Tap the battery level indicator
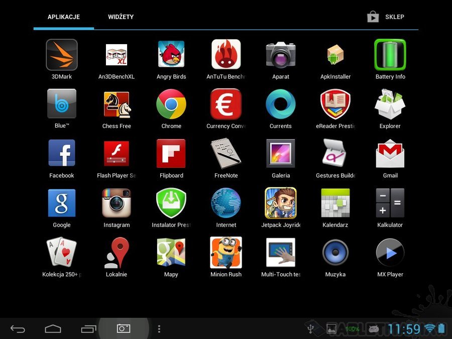 441,328
